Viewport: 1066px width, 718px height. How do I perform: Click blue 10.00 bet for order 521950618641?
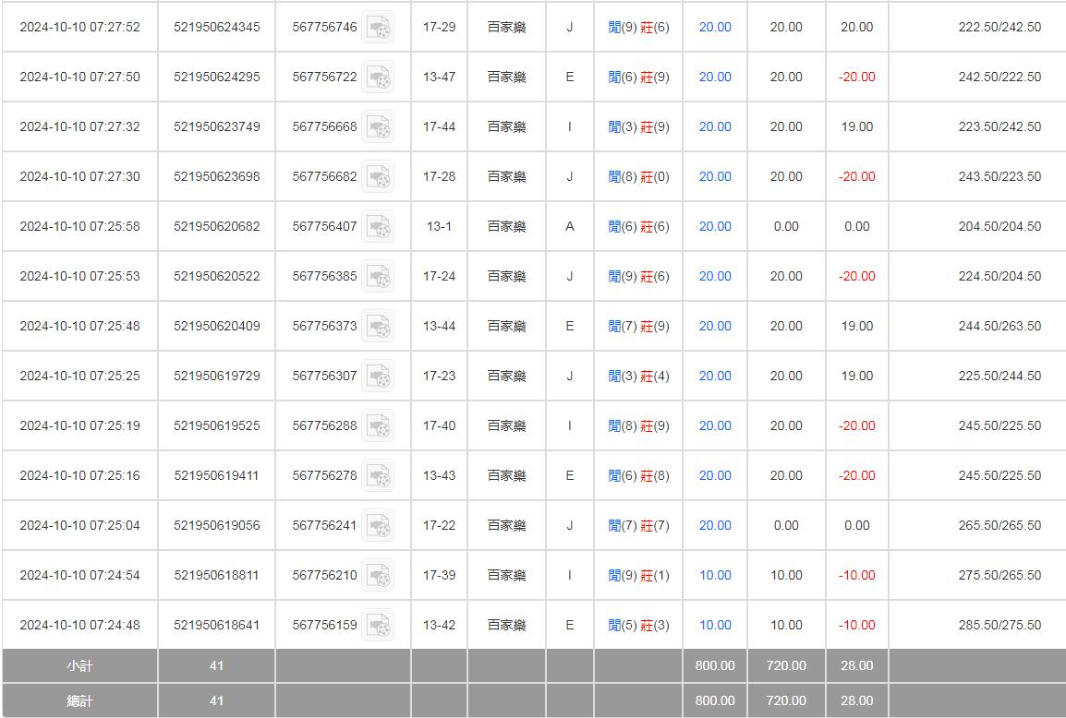pyautogui.click(x=714, y=626)
